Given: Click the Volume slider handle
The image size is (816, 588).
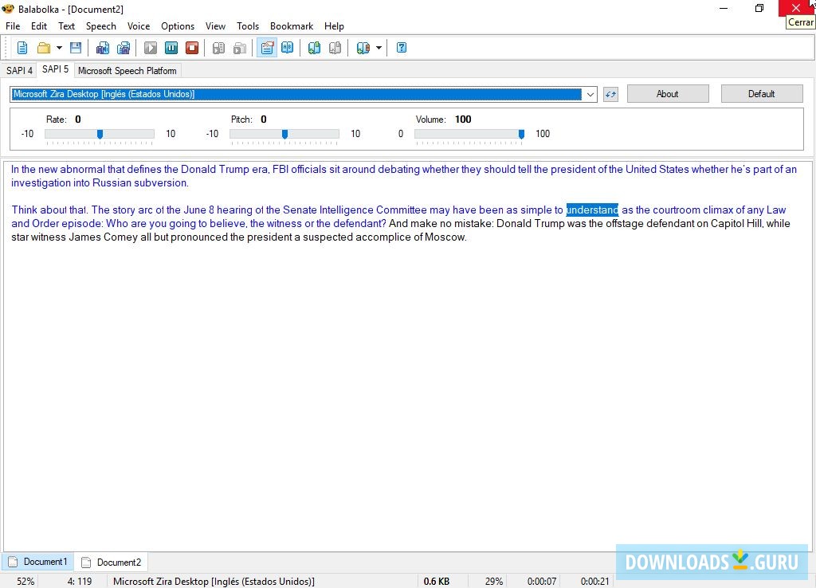Looking at the screenshot, I should pyautogui.click(x=521, y=134).
